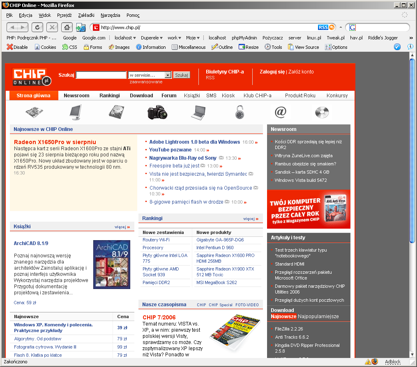Viewport: 417px width, 367px height.
Task: Open the Radeon X1650Pro w sierpniu headline
Action: point(55,142)
